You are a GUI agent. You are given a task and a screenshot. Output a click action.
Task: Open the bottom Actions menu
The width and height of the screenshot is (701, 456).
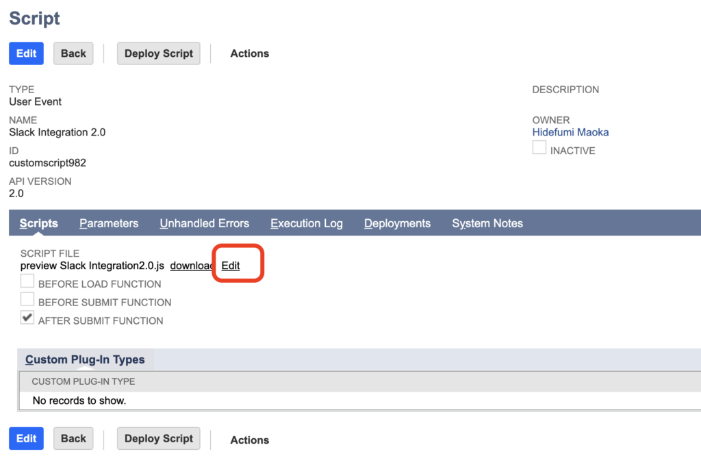tap(249, 440)
